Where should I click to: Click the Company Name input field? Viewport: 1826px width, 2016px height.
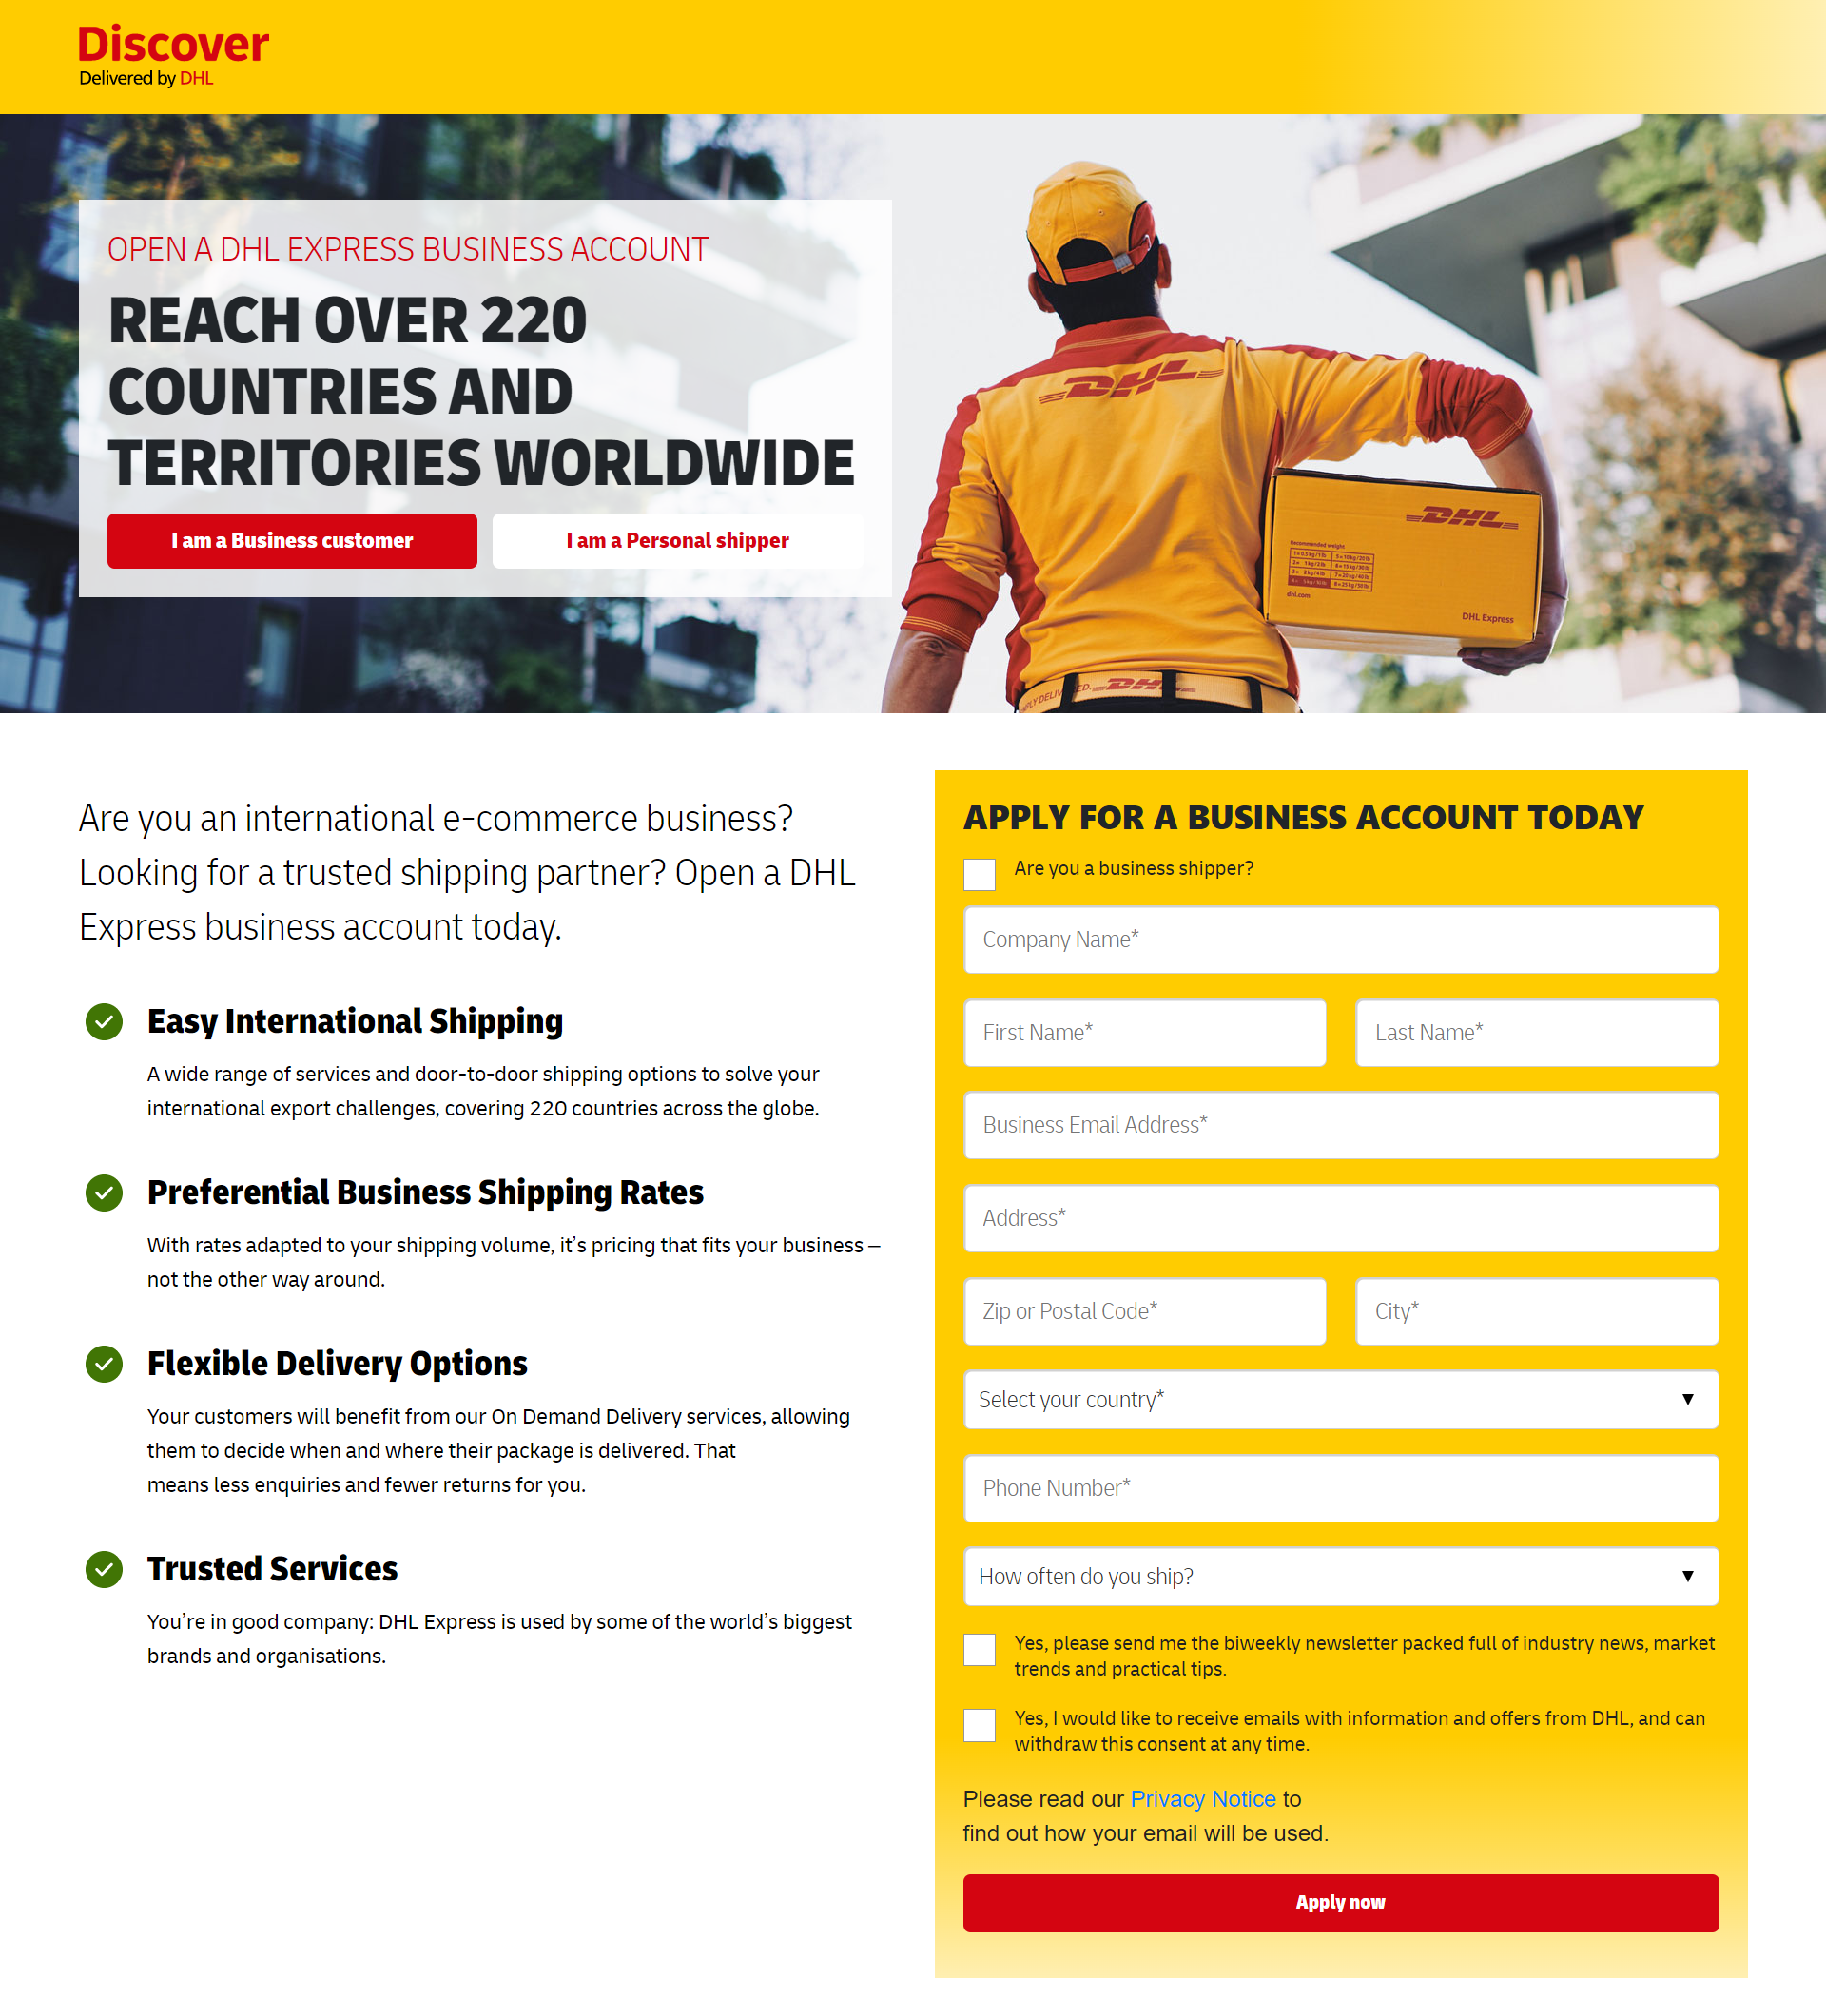click(x=1341, y=940)
